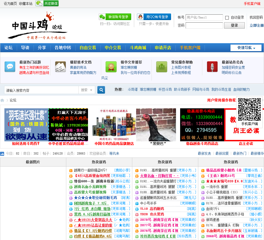This screenshot has width=264, height=240.
Task: Open the post 血统7斤1
Action: [213, 209]
